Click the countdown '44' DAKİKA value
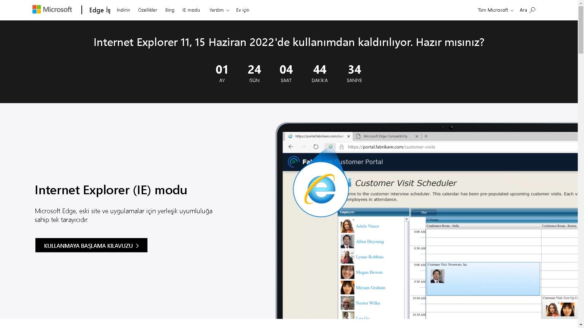Viewport: 584px width, 328px height. 320,70
